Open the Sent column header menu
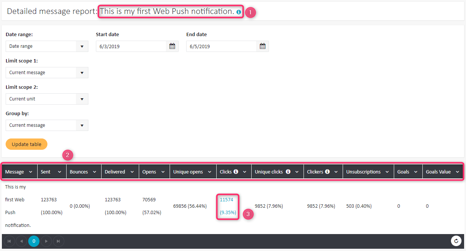 [59, 172]
